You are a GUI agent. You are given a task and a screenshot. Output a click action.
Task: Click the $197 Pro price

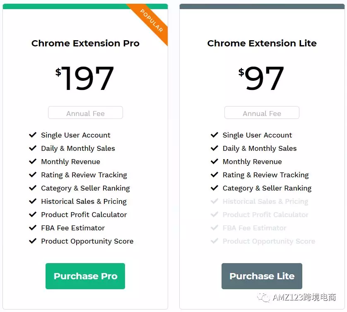pyautogui.click(x=85, y=78)
